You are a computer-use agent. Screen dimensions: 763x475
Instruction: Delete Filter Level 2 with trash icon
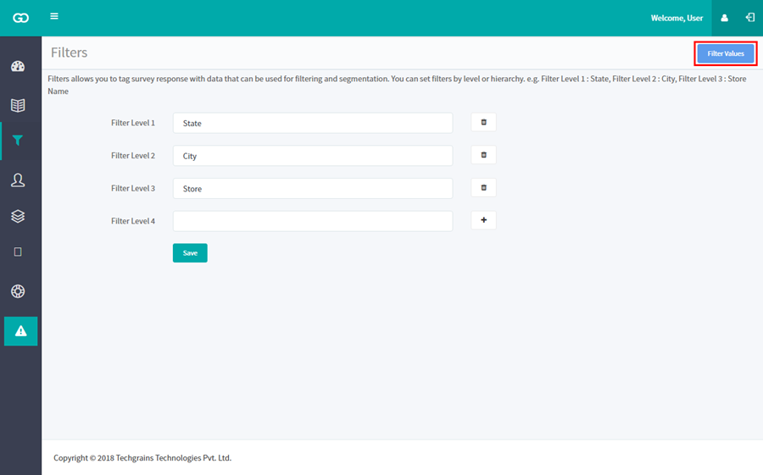click(484, 155)
